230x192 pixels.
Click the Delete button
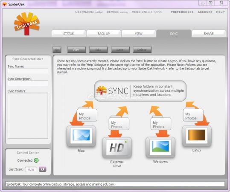click(142, 50)
